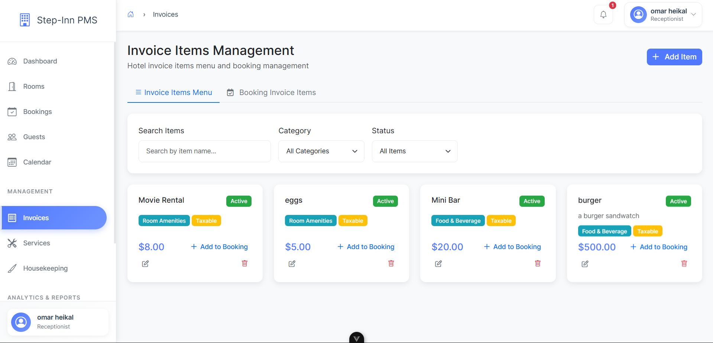The height and width of the screenshot is (343, 713).
Task: Click the edit pencil icon on Movie Rental card
Action: coord(145,264)
